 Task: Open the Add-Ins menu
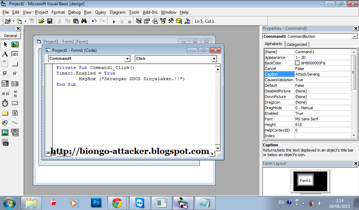point(150,12)
